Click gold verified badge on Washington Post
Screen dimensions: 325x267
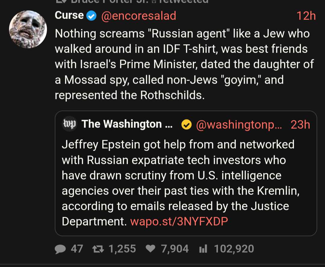coord(187,124)
